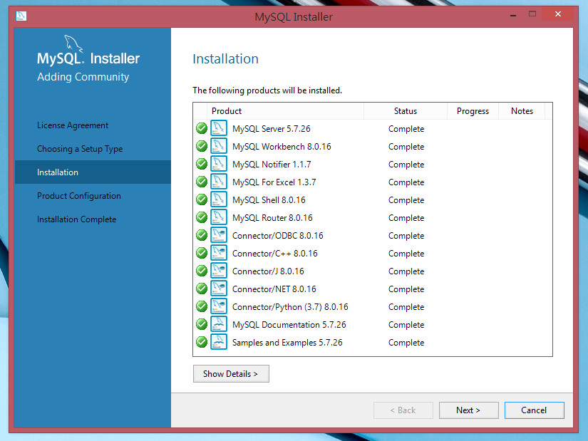588x441 pixels.
Task: Click the product icon for MySQL Notifier 1.1.7
Action: point(219,163)
